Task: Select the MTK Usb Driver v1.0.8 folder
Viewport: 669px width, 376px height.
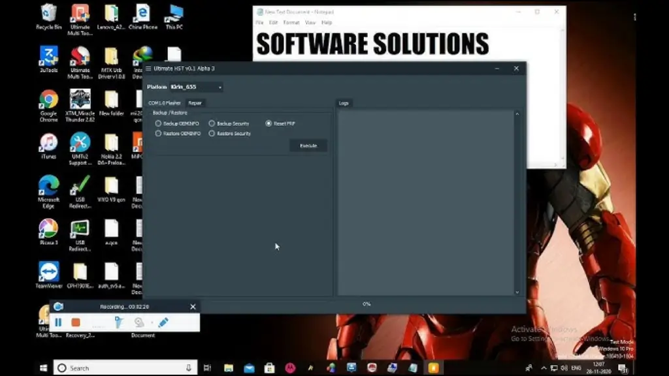Action: click(111, 63)
